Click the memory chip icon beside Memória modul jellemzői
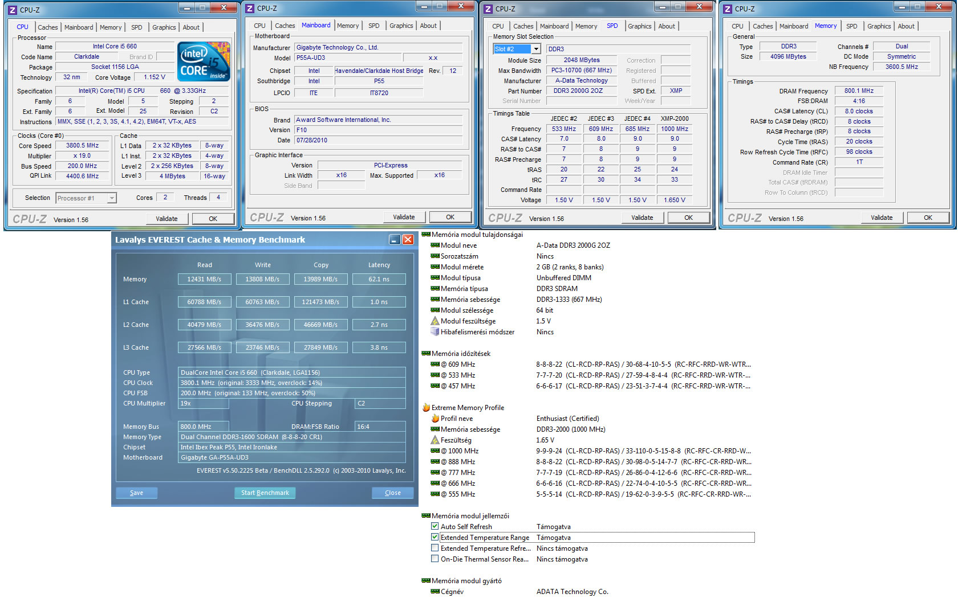 [426, 516]
